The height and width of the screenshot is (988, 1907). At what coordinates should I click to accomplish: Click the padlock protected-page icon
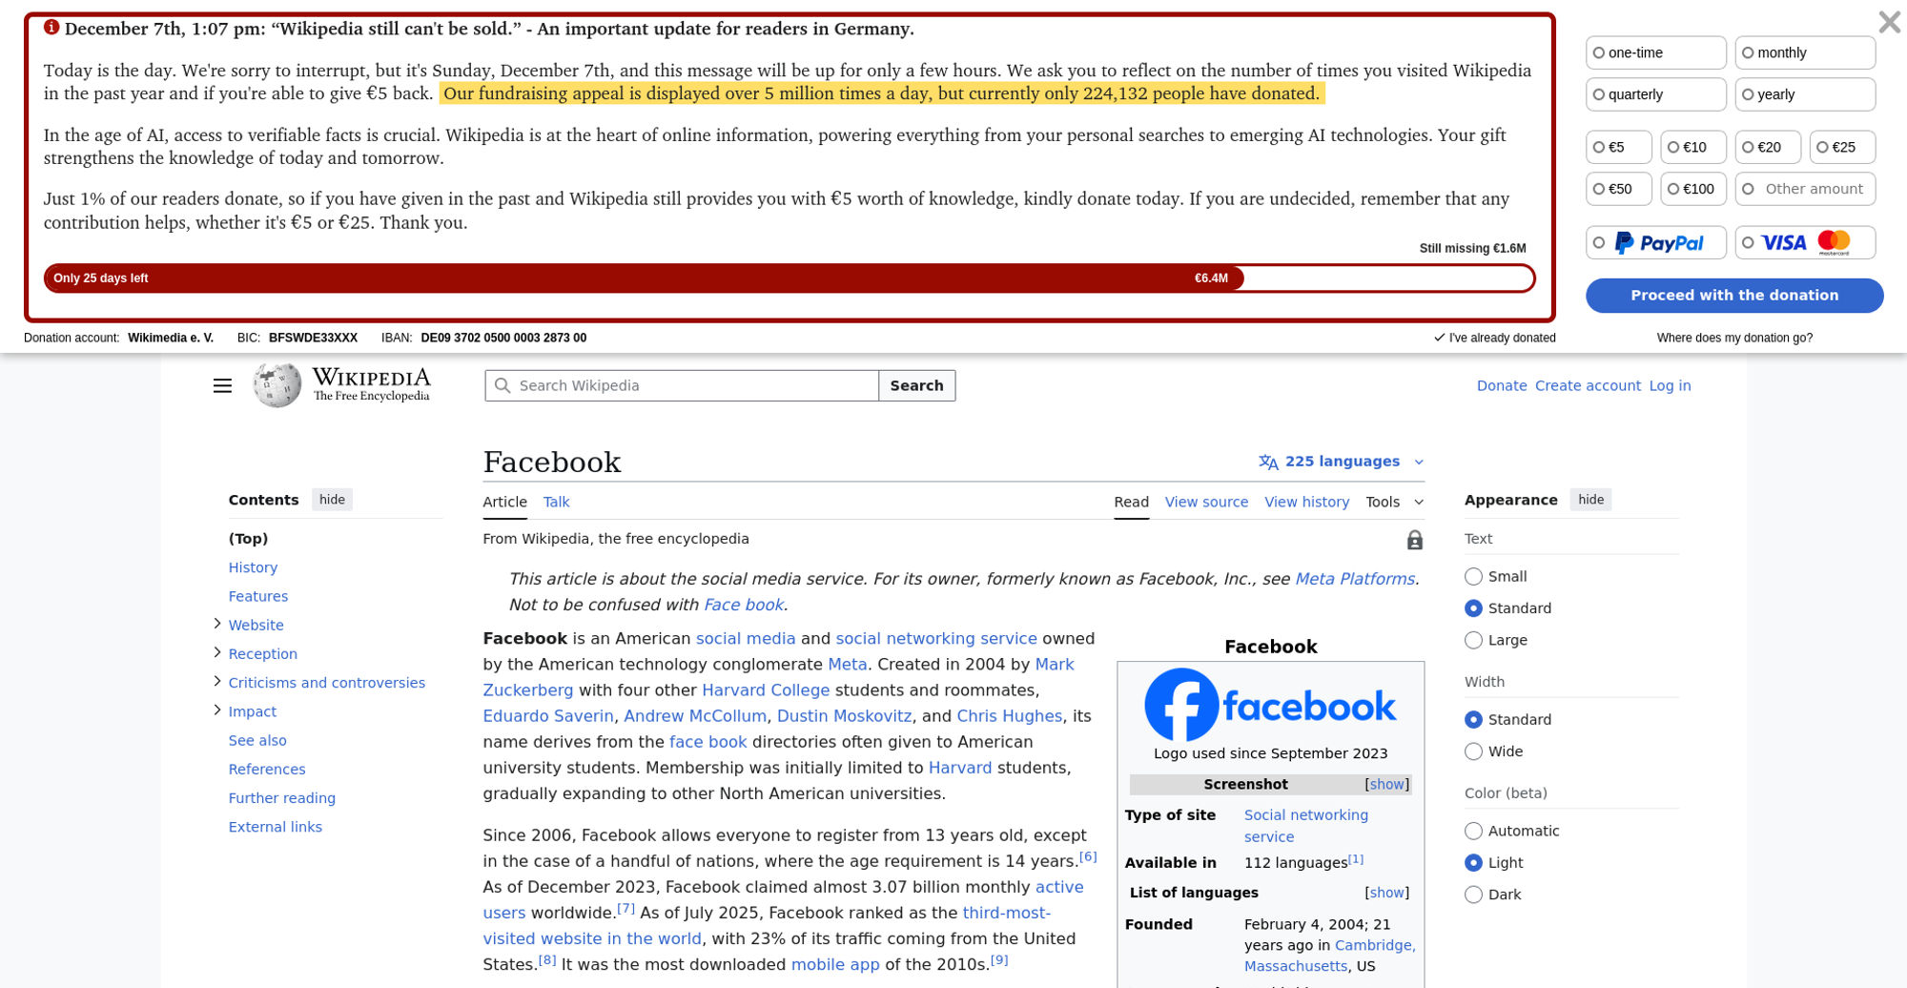coord(1414,541)
